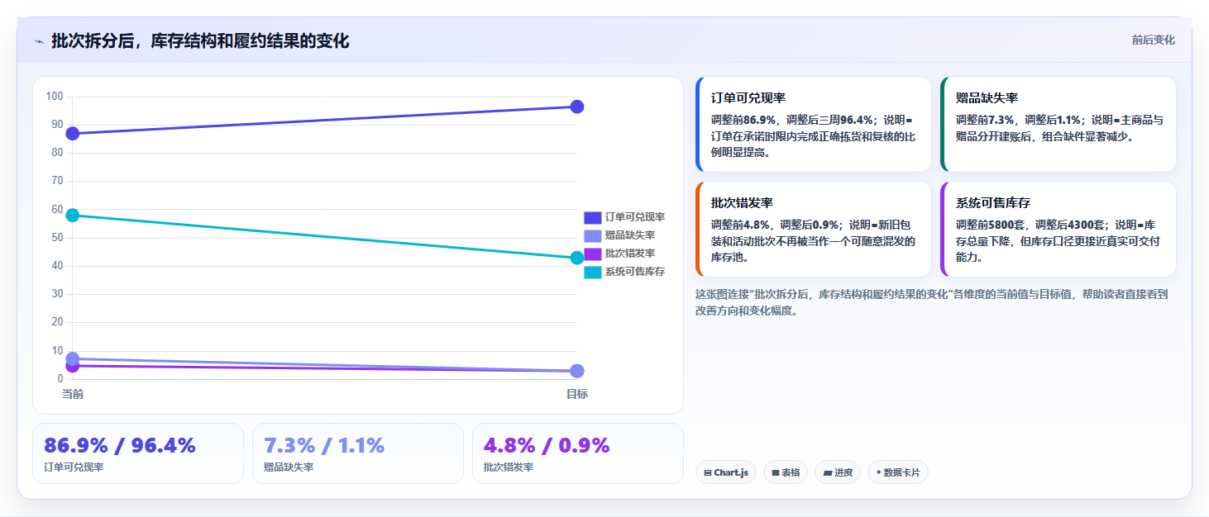Click the 订单可兑现率 data point at 当前
The width and height of the screenshot is (1209, 517).
click(x=73, y=134)
